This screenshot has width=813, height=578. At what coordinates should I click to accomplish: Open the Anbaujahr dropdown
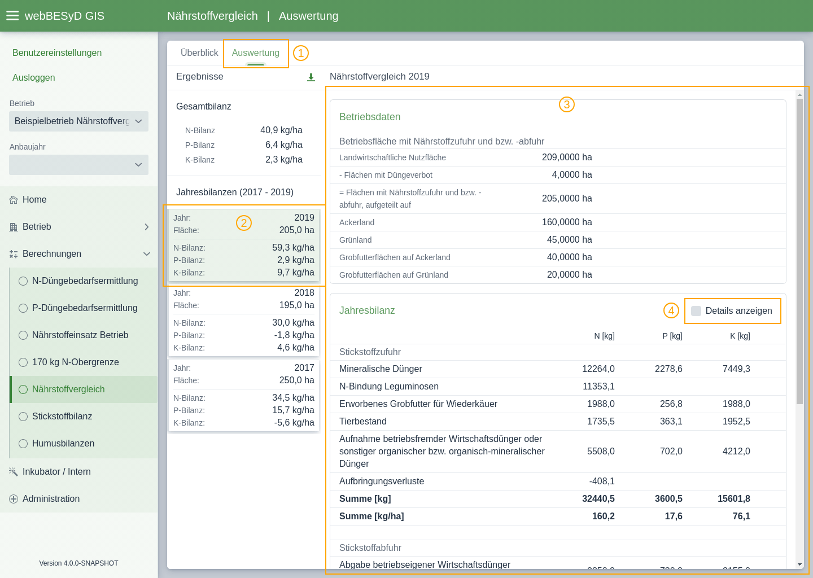[78, 165]
